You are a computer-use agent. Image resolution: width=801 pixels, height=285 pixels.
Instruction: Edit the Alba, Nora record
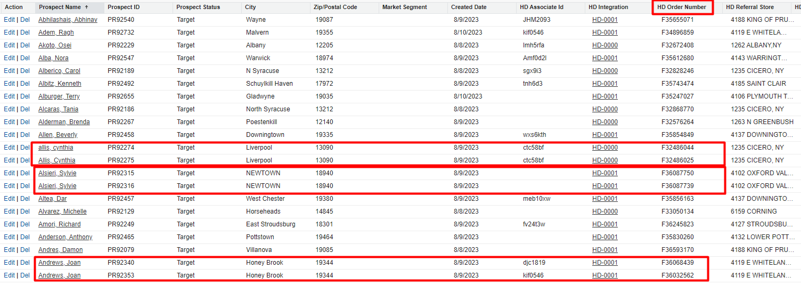point(10,58)
